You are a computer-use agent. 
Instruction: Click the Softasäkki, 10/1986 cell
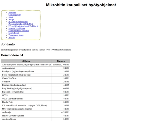click(x=61, y=65)
